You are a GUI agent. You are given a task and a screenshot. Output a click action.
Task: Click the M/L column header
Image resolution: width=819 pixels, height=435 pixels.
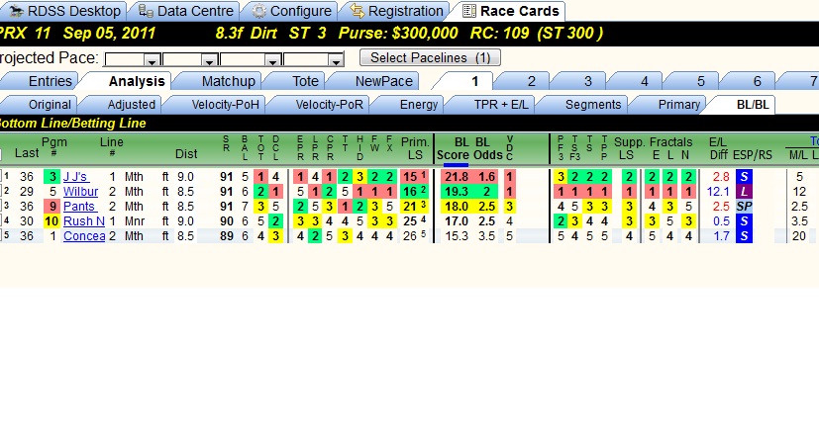coord(798,155)
